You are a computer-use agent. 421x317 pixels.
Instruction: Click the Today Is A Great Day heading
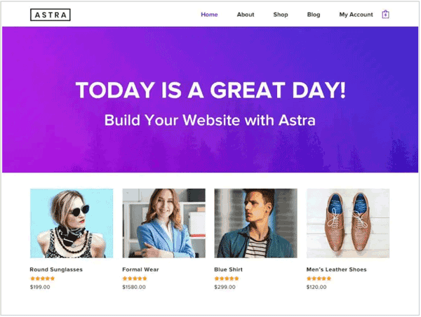(211, 90)
